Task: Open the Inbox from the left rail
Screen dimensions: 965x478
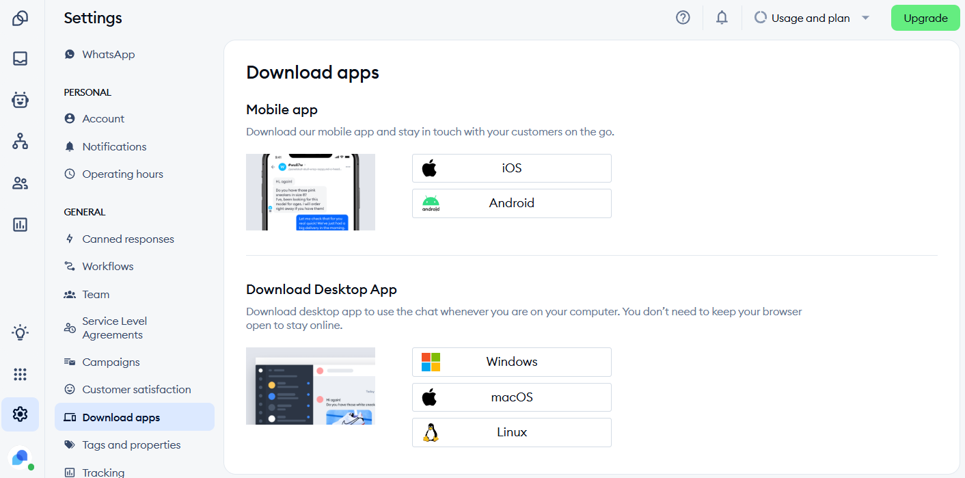Action: tap(21, 59)
